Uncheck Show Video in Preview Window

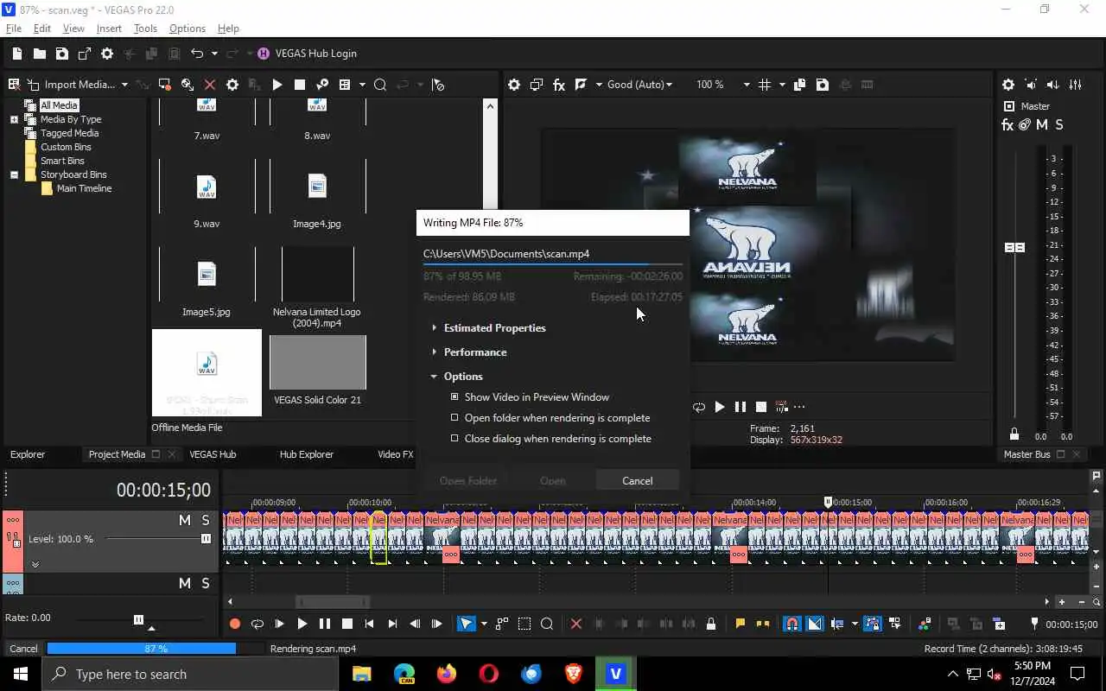coord(454,397)
